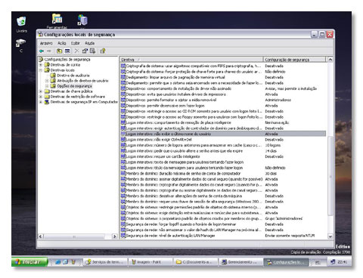Screen dimensions: 363x278
Task: Click '10 logons' value in the settings column
Action: pos(273,145)
